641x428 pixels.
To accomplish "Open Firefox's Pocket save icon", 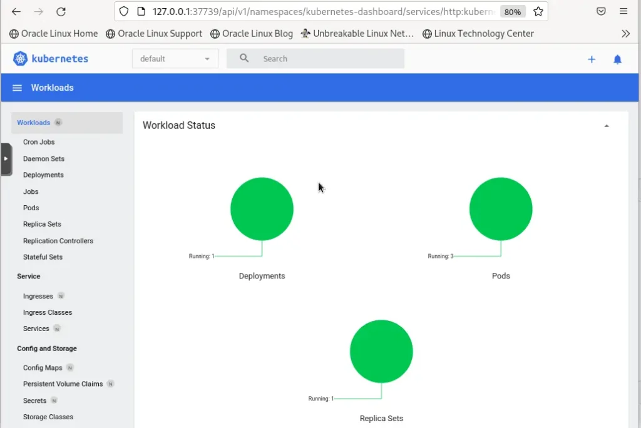I will (x=601, y=11).
